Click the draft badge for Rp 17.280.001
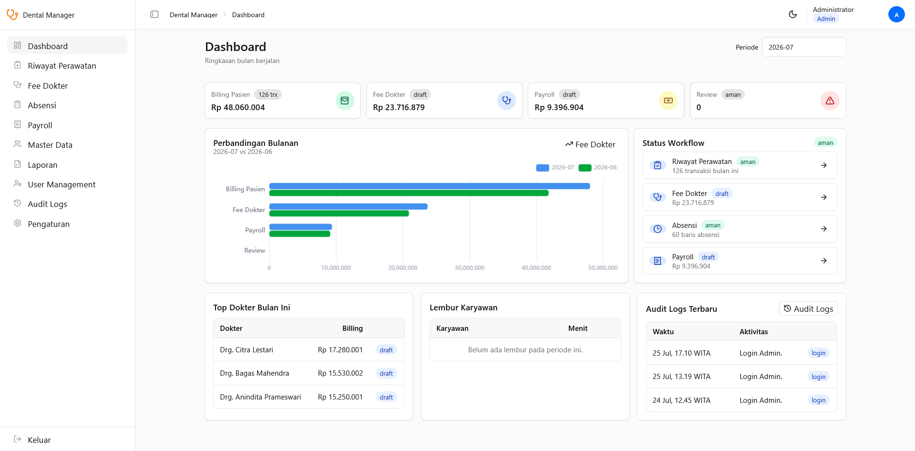Screen dimensions: 915x451 click(x=386, y=350)
